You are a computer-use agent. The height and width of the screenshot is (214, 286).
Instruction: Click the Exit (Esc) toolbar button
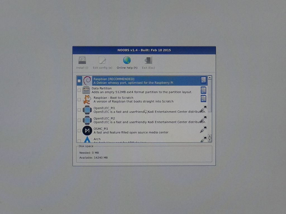click(x=148, y=63)
